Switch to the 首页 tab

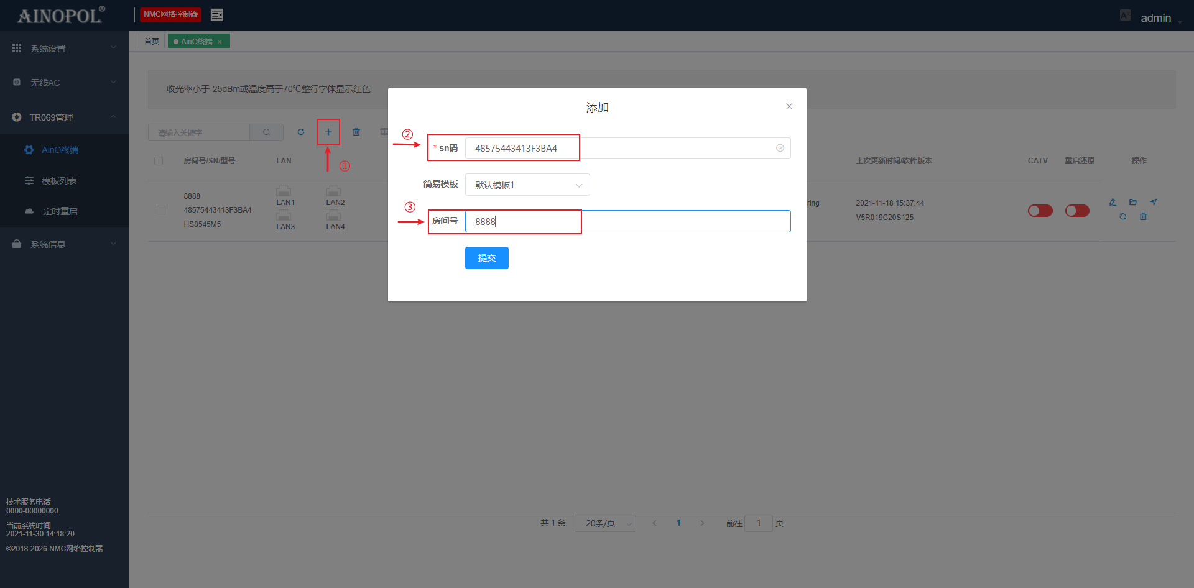click(x=152, y=41)
